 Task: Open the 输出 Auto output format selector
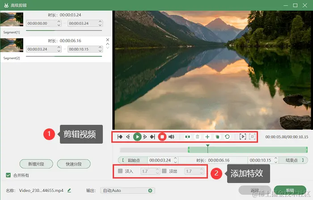(x=127, y=191)
